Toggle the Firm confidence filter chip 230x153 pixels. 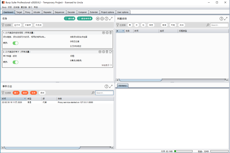(x=173, y=25)
